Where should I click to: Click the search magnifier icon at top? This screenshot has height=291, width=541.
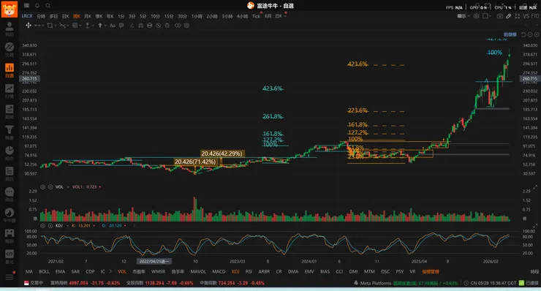[48, 6]
